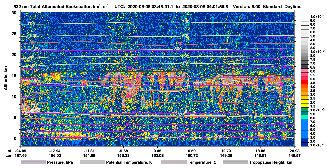Click the altitude tick label '10'
Image resolution: width=327 pixels, height=168 pixels.
[15, 96]
